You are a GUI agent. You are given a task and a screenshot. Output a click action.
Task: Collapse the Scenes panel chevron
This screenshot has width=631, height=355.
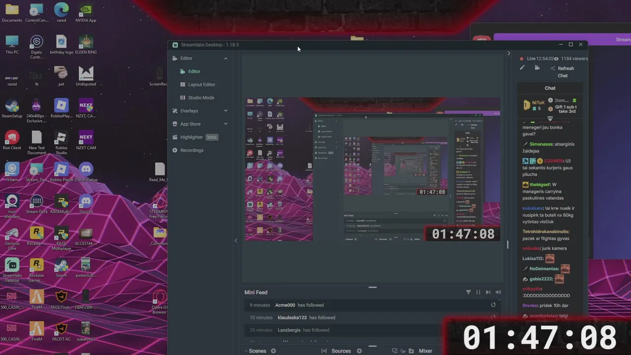246,351
